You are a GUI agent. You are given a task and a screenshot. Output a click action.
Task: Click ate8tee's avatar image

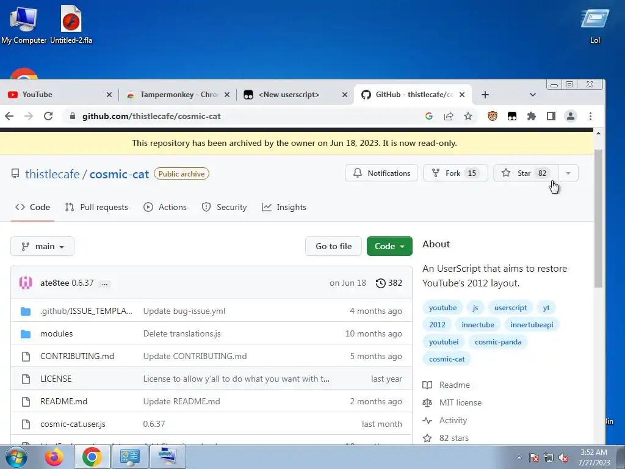coord(26,283)
